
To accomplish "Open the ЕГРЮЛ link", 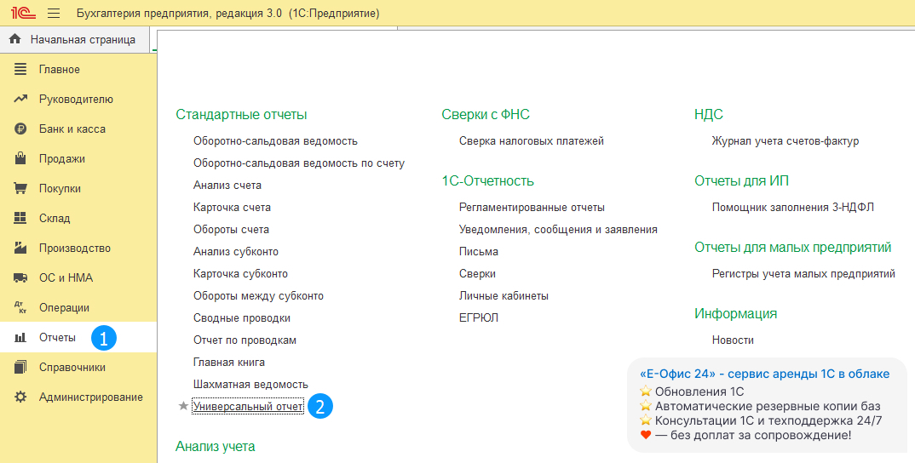I will [x=479, y=318].
